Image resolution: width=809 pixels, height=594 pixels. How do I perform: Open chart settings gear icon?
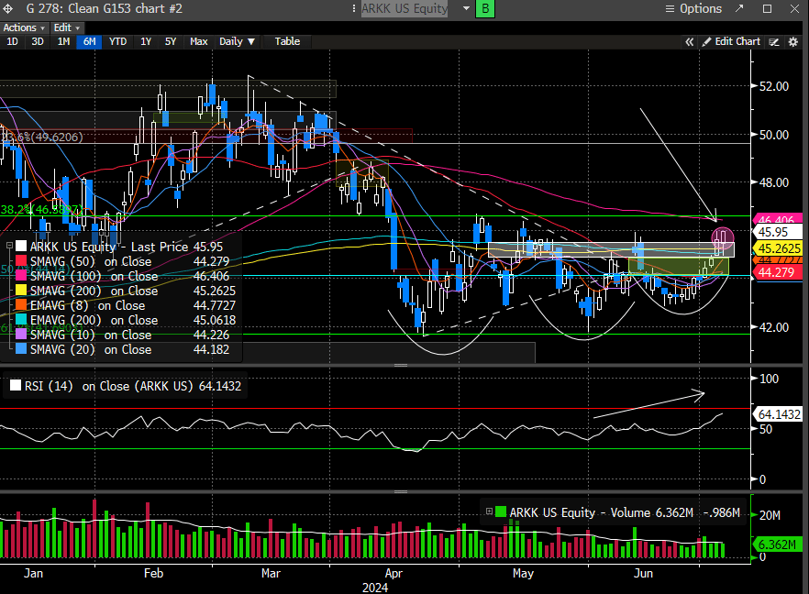(x=793, y=42)
